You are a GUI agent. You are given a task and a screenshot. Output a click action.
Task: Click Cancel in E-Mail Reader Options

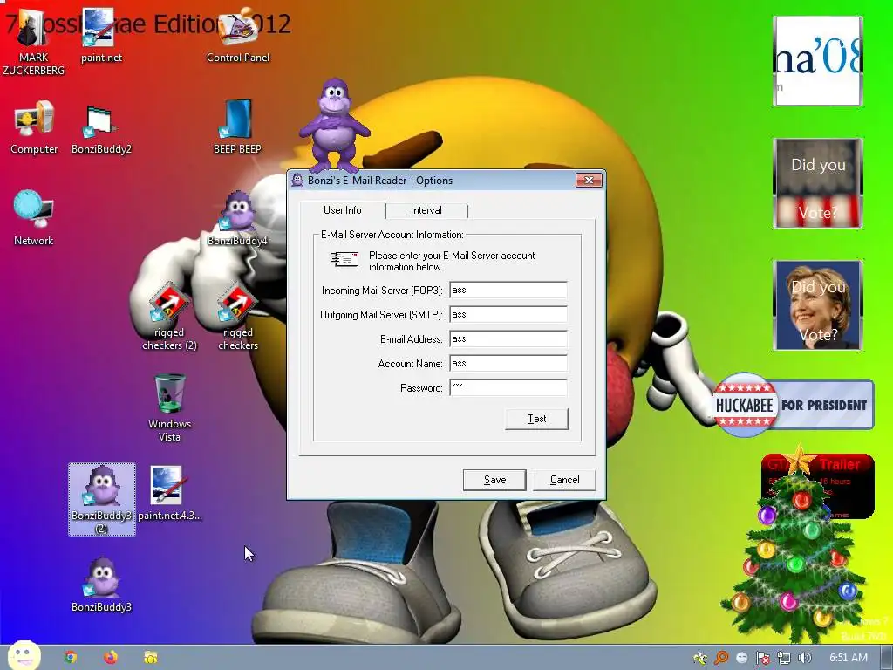tap(564, 480)
